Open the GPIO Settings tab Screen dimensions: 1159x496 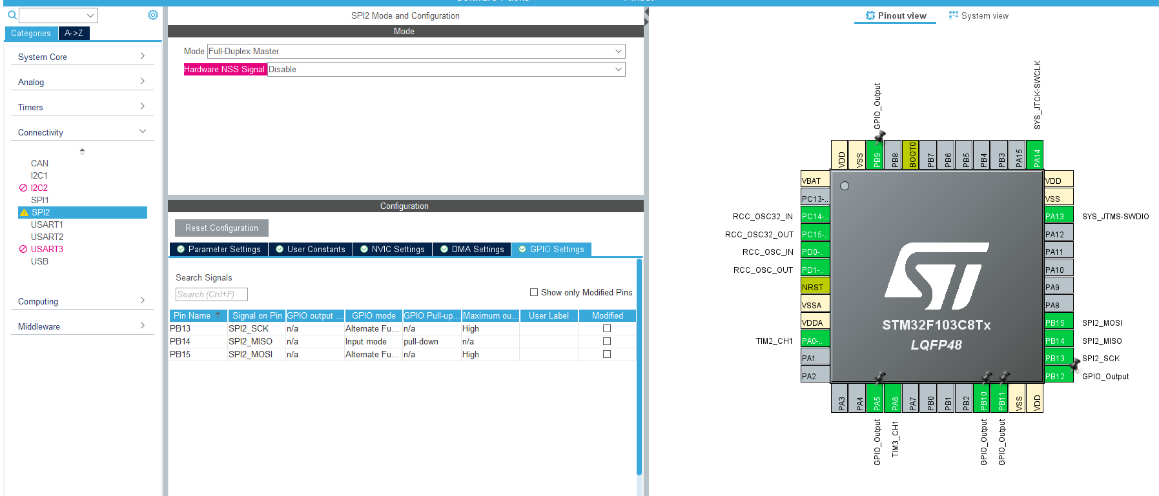[551, 249]
